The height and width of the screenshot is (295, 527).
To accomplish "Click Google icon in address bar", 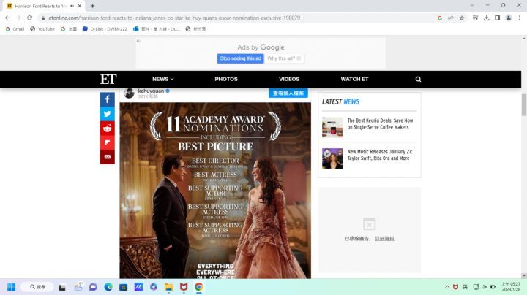I will point(440,18).
